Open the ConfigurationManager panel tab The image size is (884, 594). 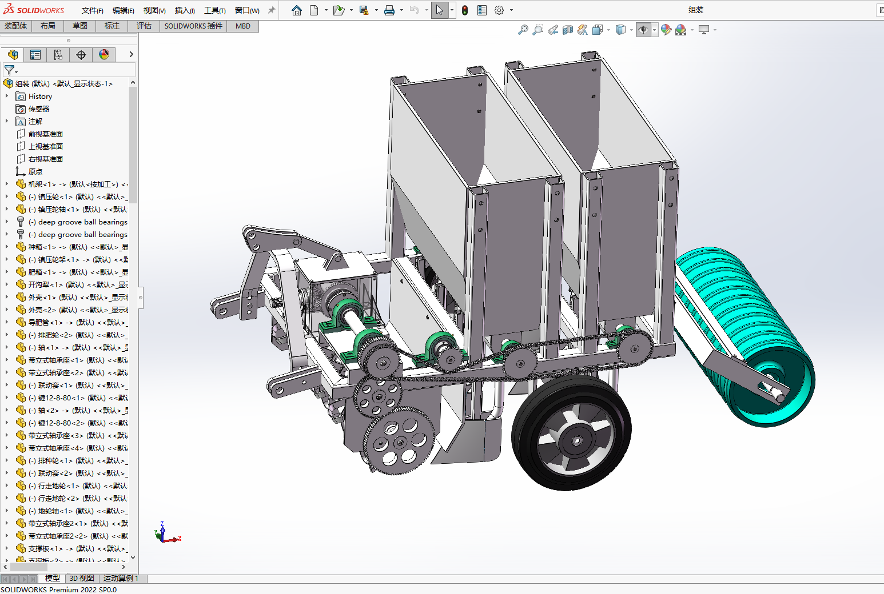(58, 55)
